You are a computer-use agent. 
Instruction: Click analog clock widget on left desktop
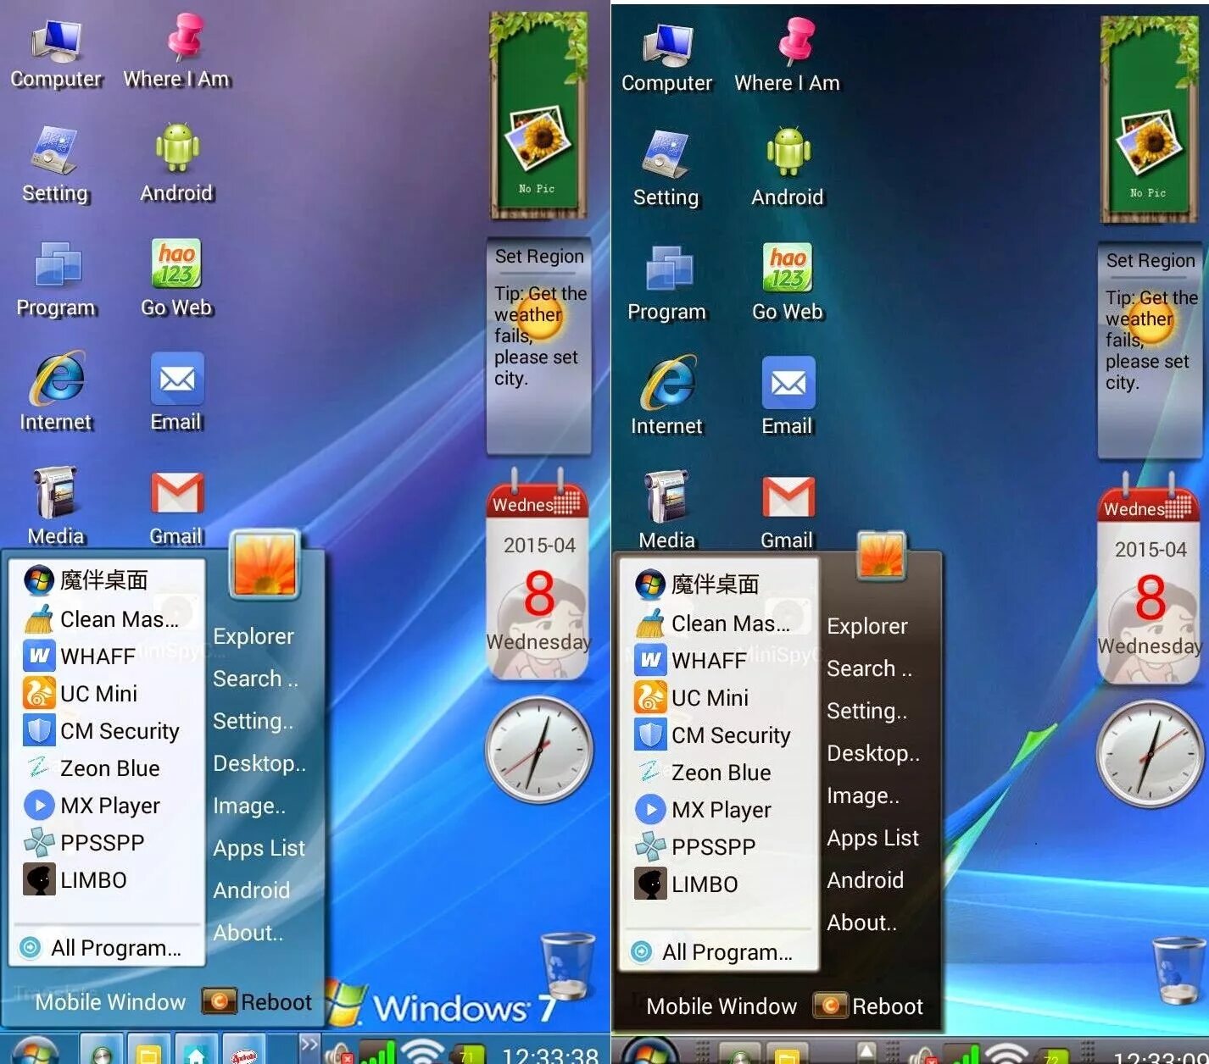538,750
